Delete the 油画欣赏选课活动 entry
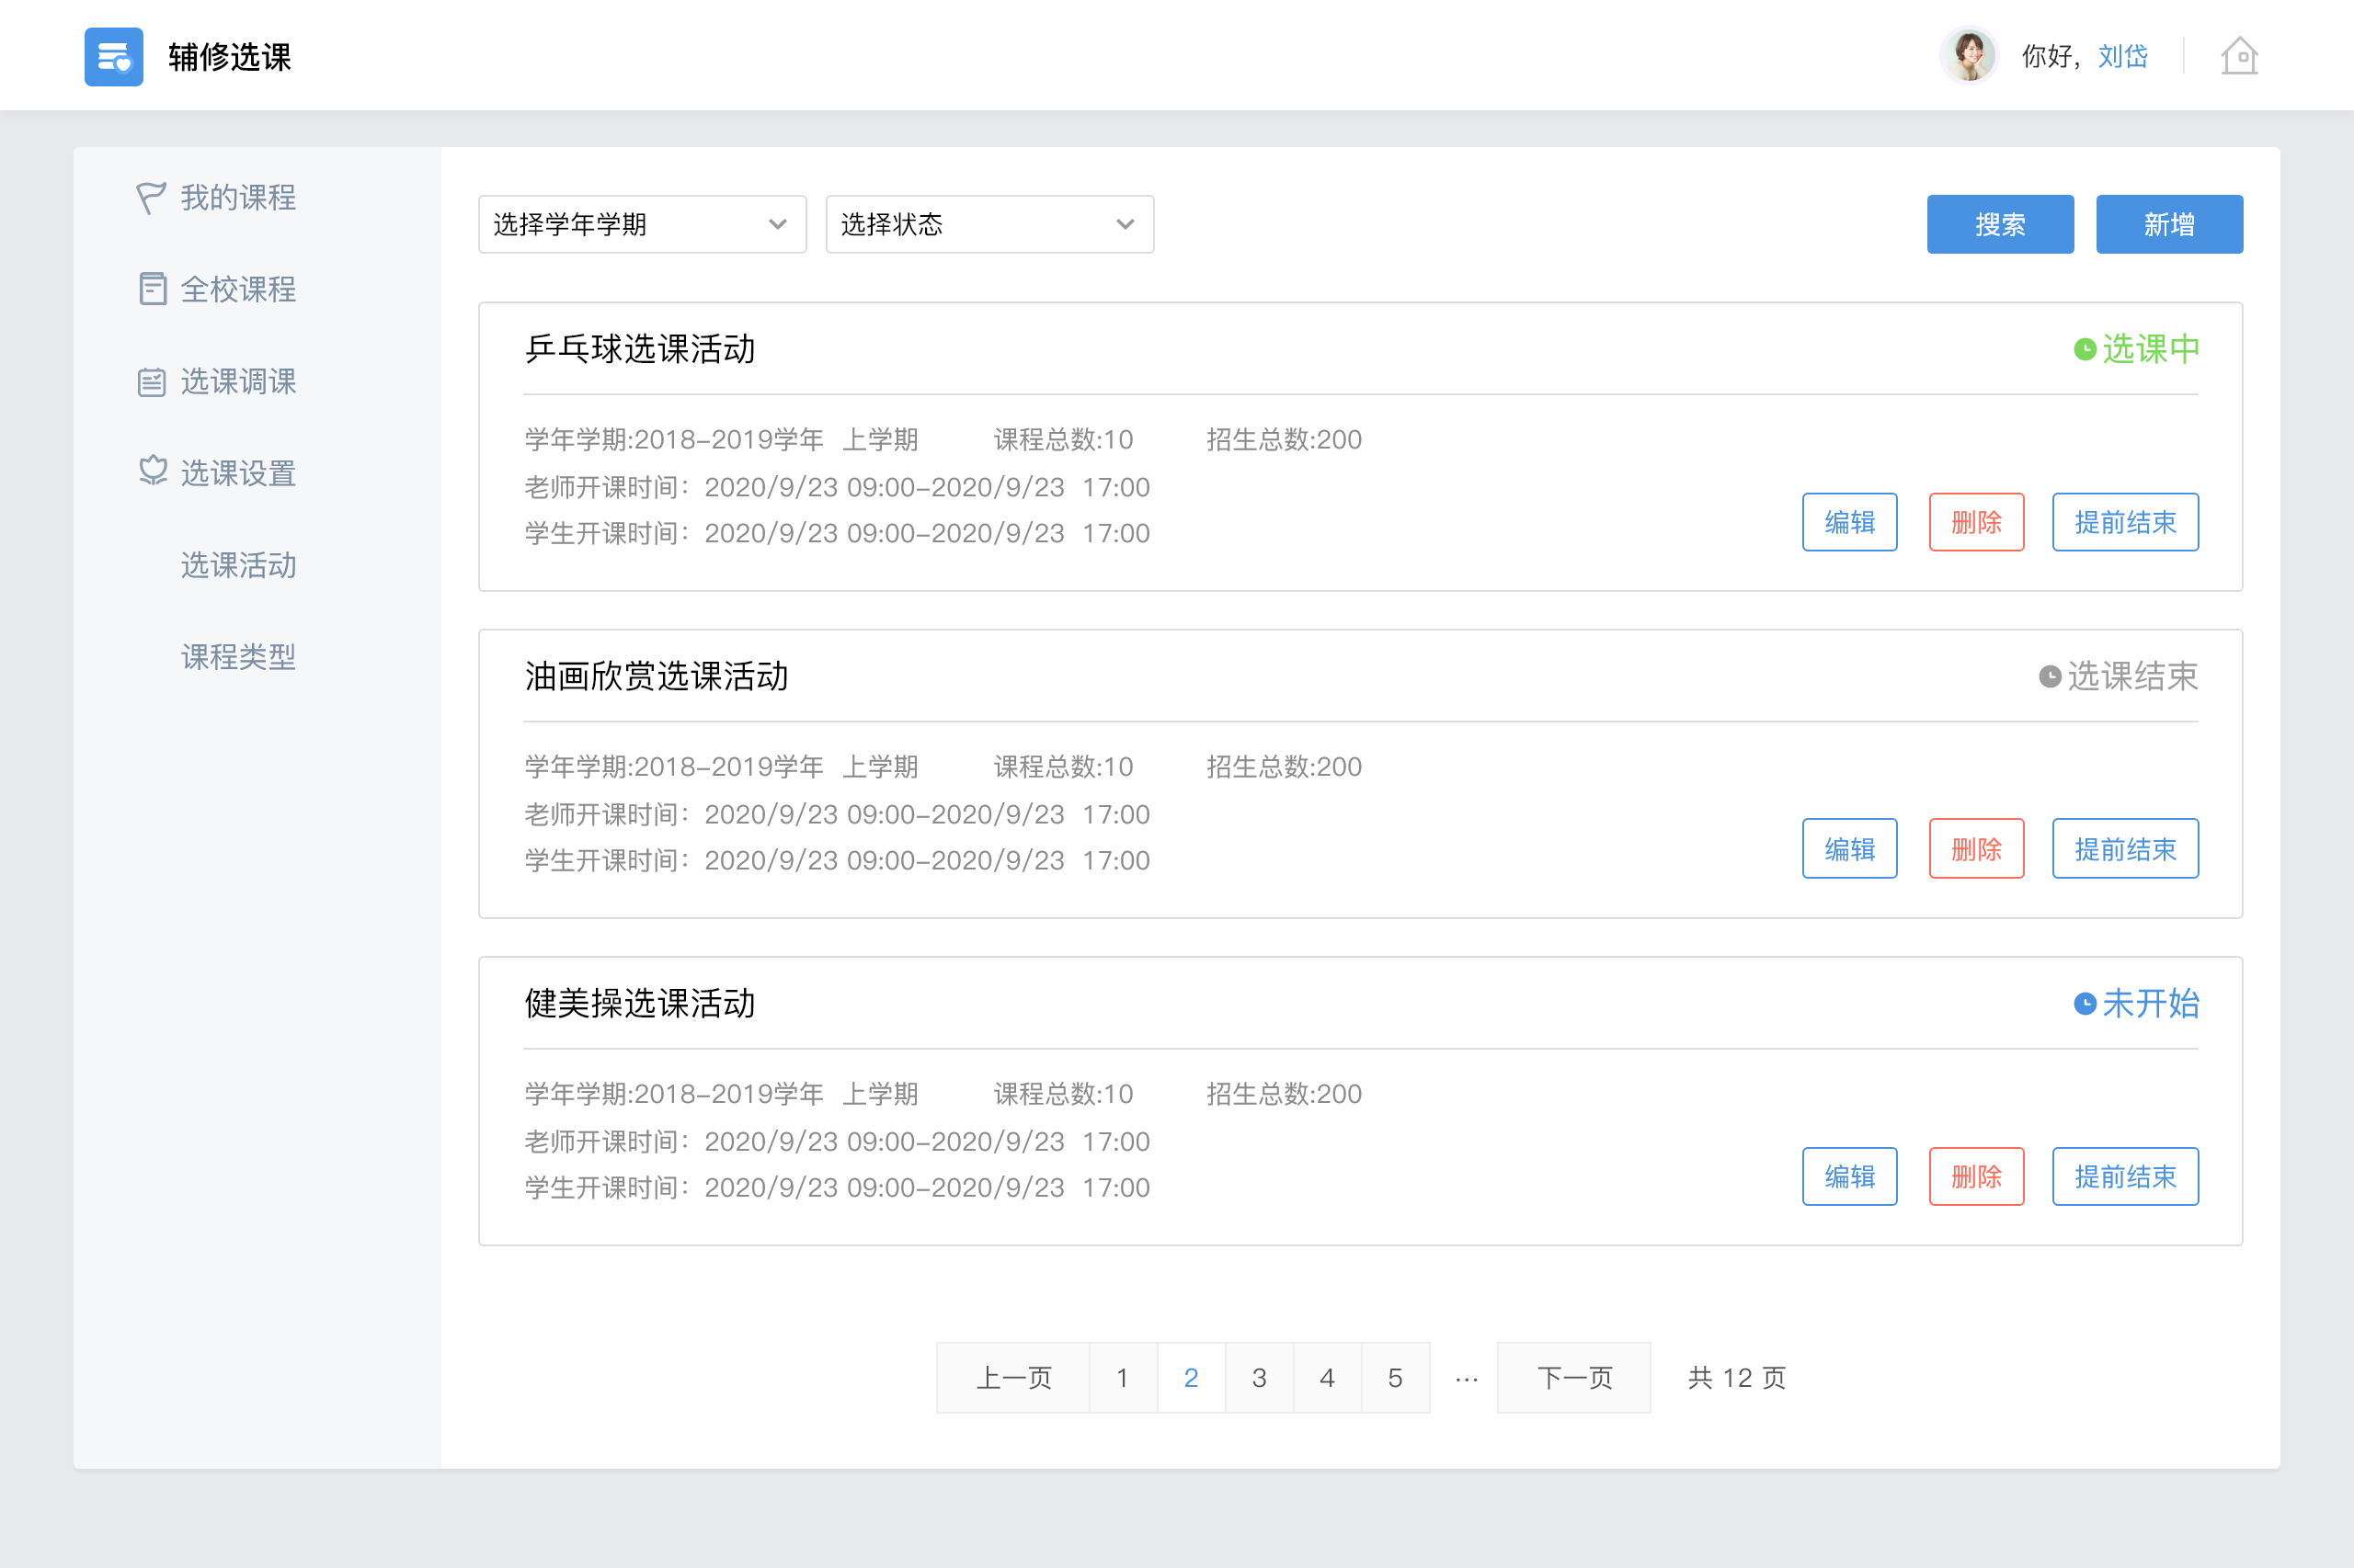Screen dimensions: 2354x1568 pos(1976,849)
